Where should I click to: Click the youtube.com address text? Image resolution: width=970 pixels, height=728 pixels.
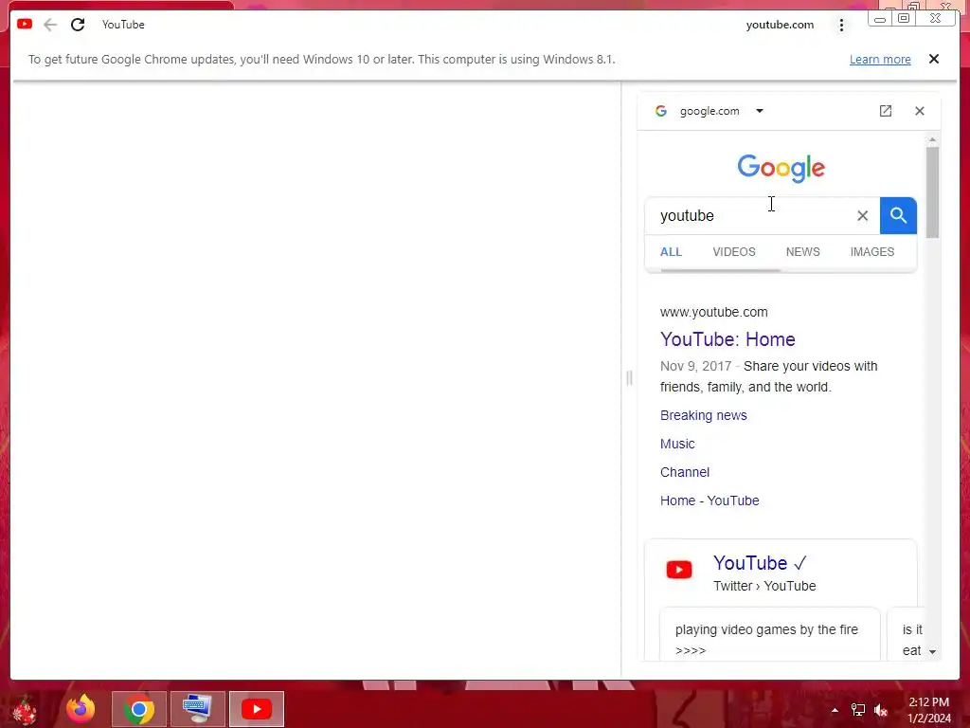(780, 25)
